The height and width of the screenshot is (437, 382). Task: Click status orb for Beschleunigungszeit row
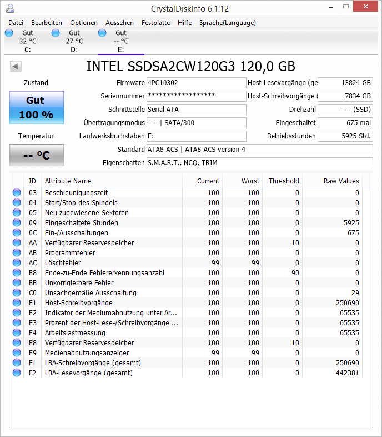pyautogui.click(x=17, y=193)
